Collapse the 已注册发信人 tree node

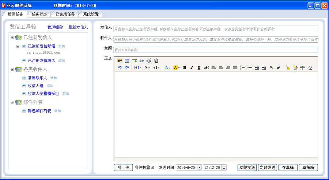12,38
